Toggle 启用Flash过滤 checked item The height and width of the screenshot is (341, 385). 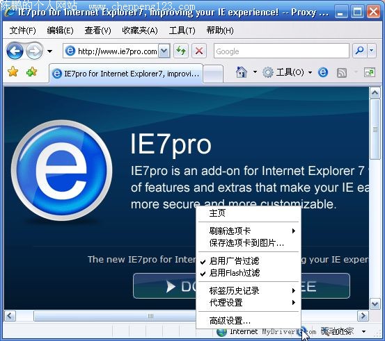(x=249, y=273)
